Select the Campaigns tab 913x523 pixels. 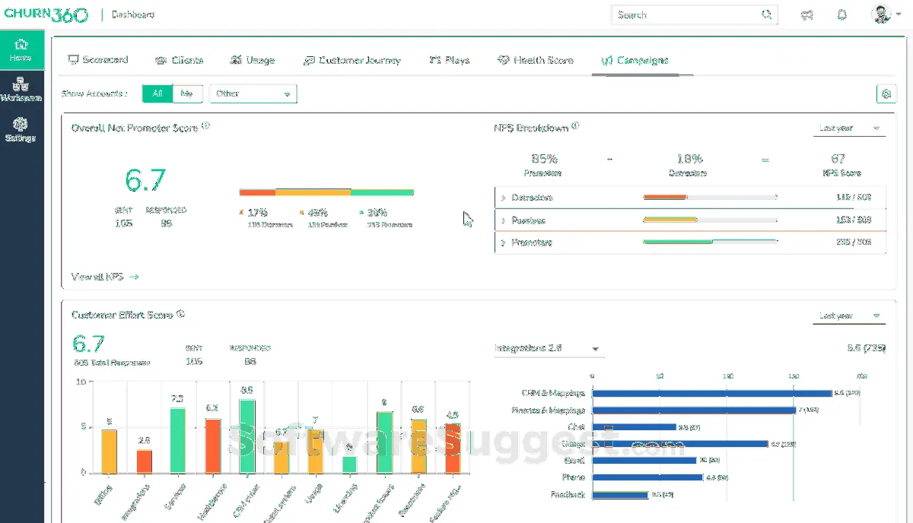[x=635, y=60]
